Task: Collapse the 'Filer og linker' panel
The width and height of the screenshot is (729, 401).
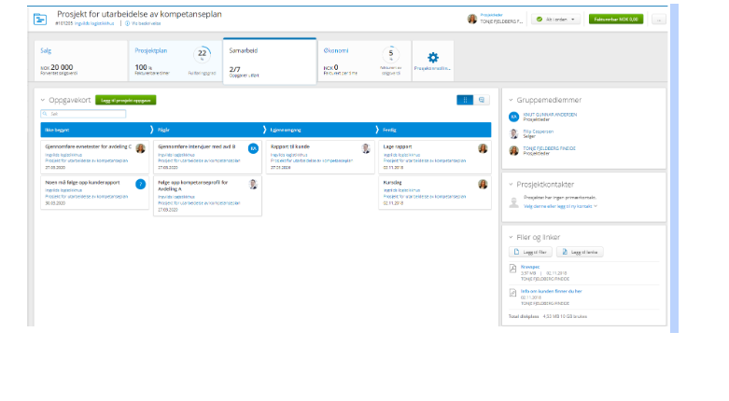Action: click(x=511, y=237)
